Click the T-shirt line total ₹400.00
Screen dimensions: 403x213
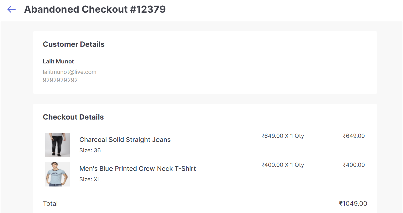[x=354, y=165]
